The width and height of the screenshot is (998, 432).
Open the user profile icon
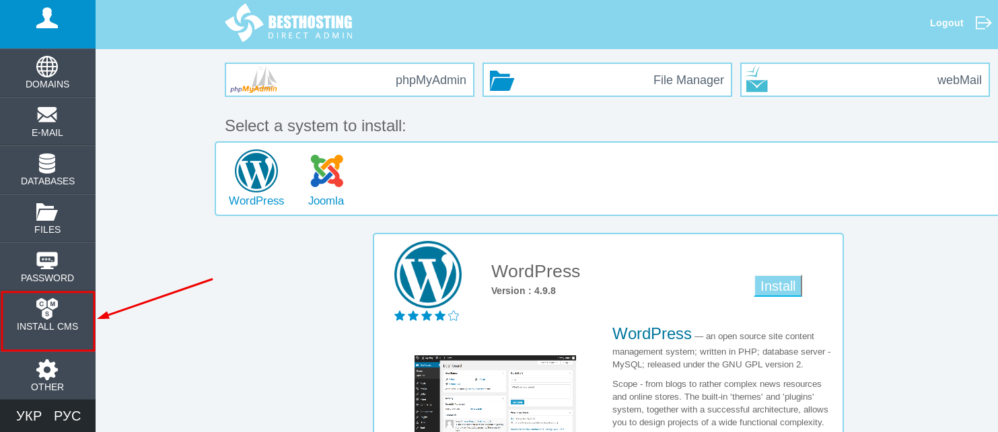(47, 18)
